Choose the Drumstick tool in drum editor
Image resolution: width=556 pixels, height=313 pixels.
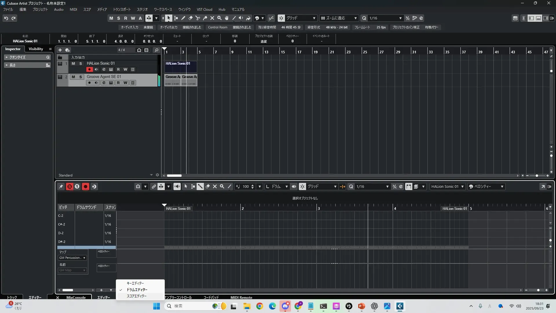point(200,187)
